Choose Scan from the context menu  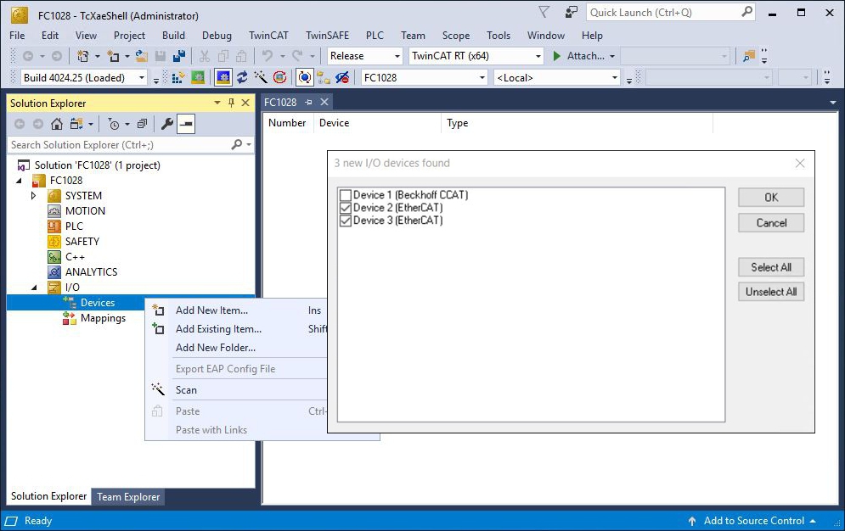[186, 390]
